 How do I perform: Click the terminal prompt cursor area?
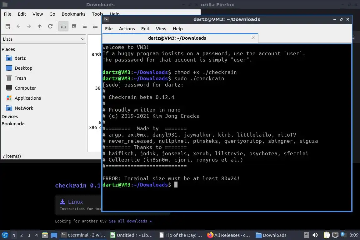(176, 185)
